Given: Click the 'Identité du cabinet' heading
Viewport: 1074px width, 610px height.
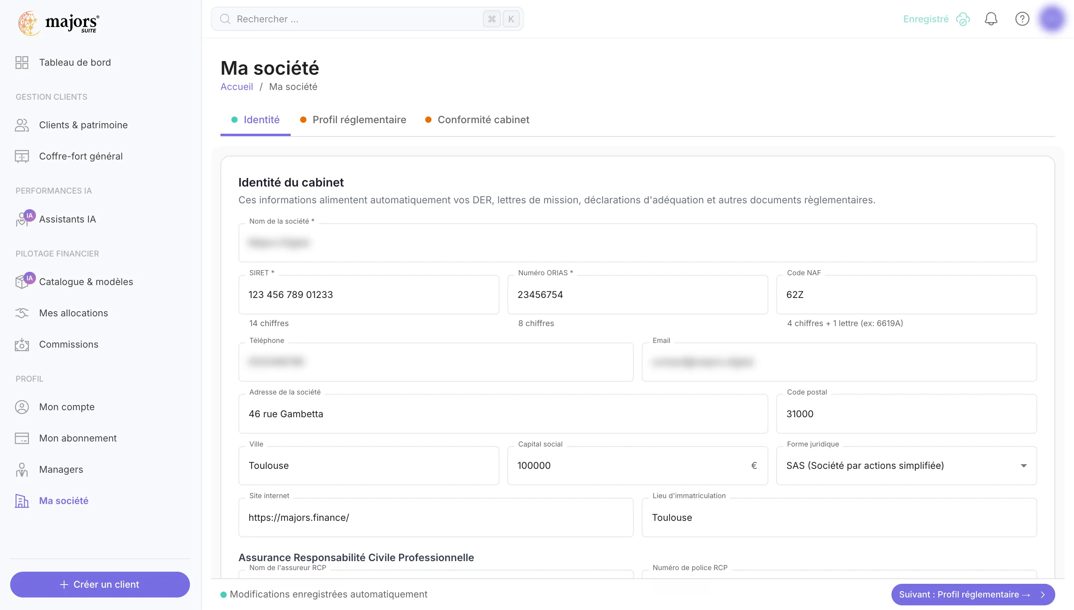Looking at the screenshot, I should 291,182.
